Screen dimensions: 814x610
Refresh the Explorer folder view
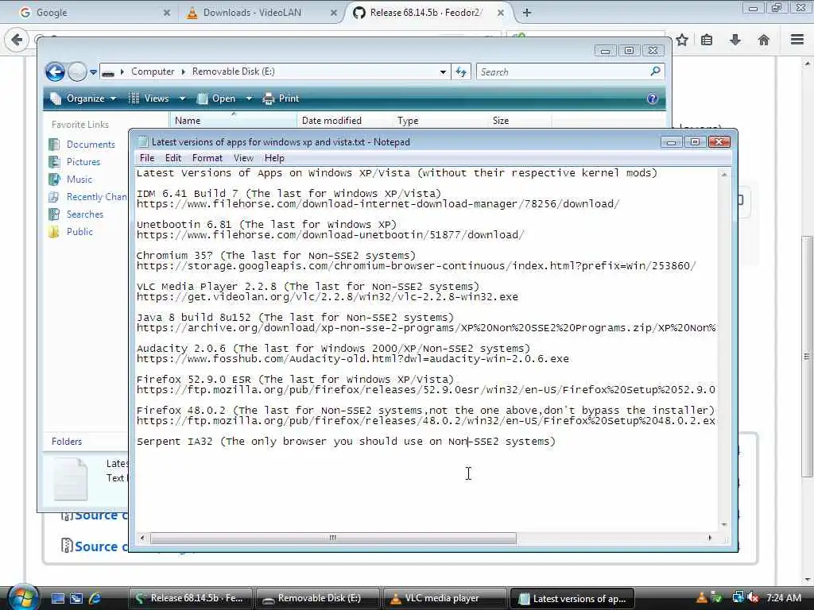click(x=461, y=72)
